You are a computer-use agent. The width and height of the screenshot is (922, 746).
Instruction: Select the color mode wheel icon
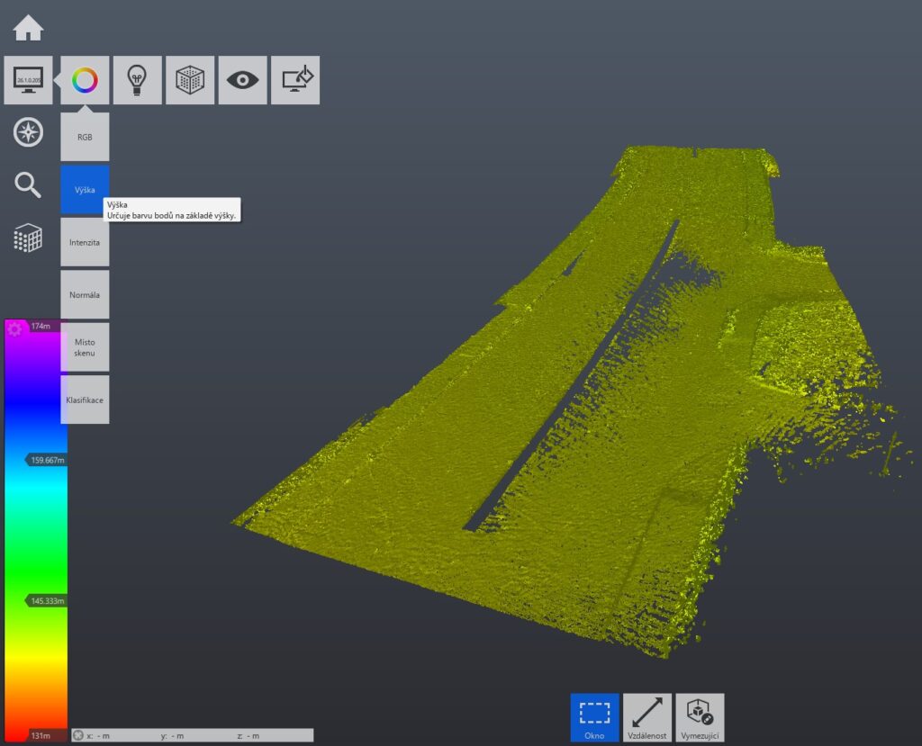[85, 80]
